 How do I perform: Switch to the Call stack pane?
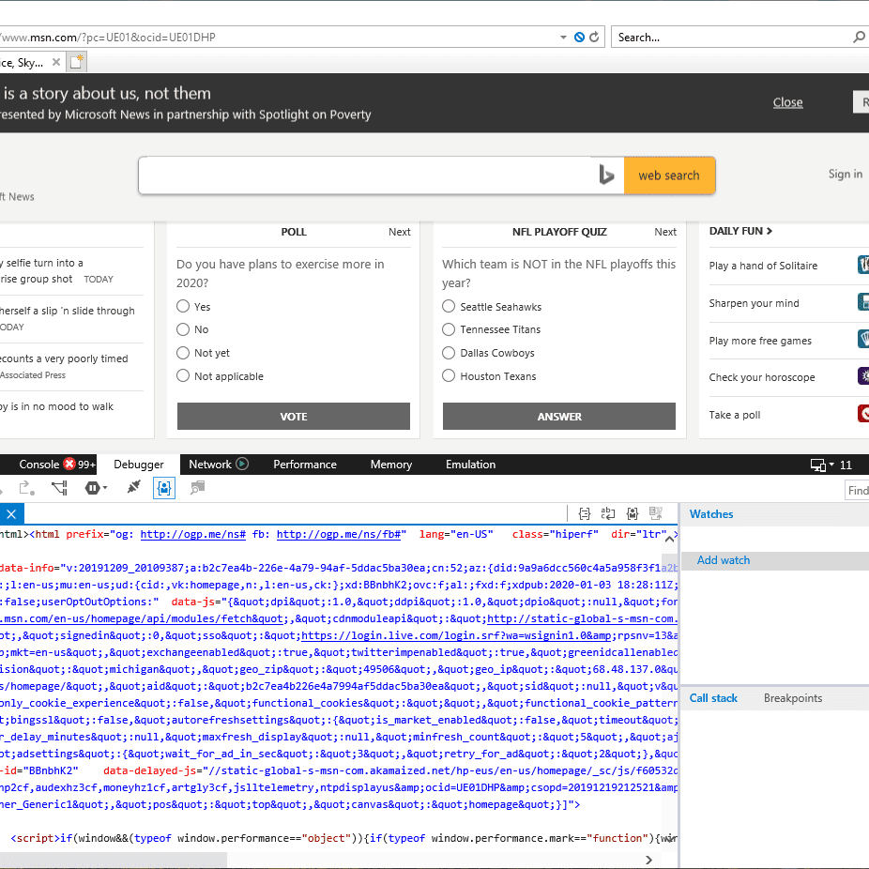713,698
